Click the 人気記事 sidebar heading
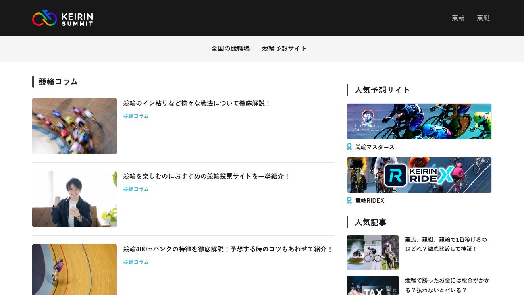Image resolution: width=524 pixels, height=295 pixels. (x=370, y=222)
